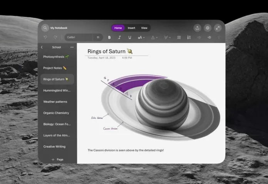Viewport: 268px width, 184px height.
Task: Open the toolbar overflow menu at right
Action: (x=219, y=37)
